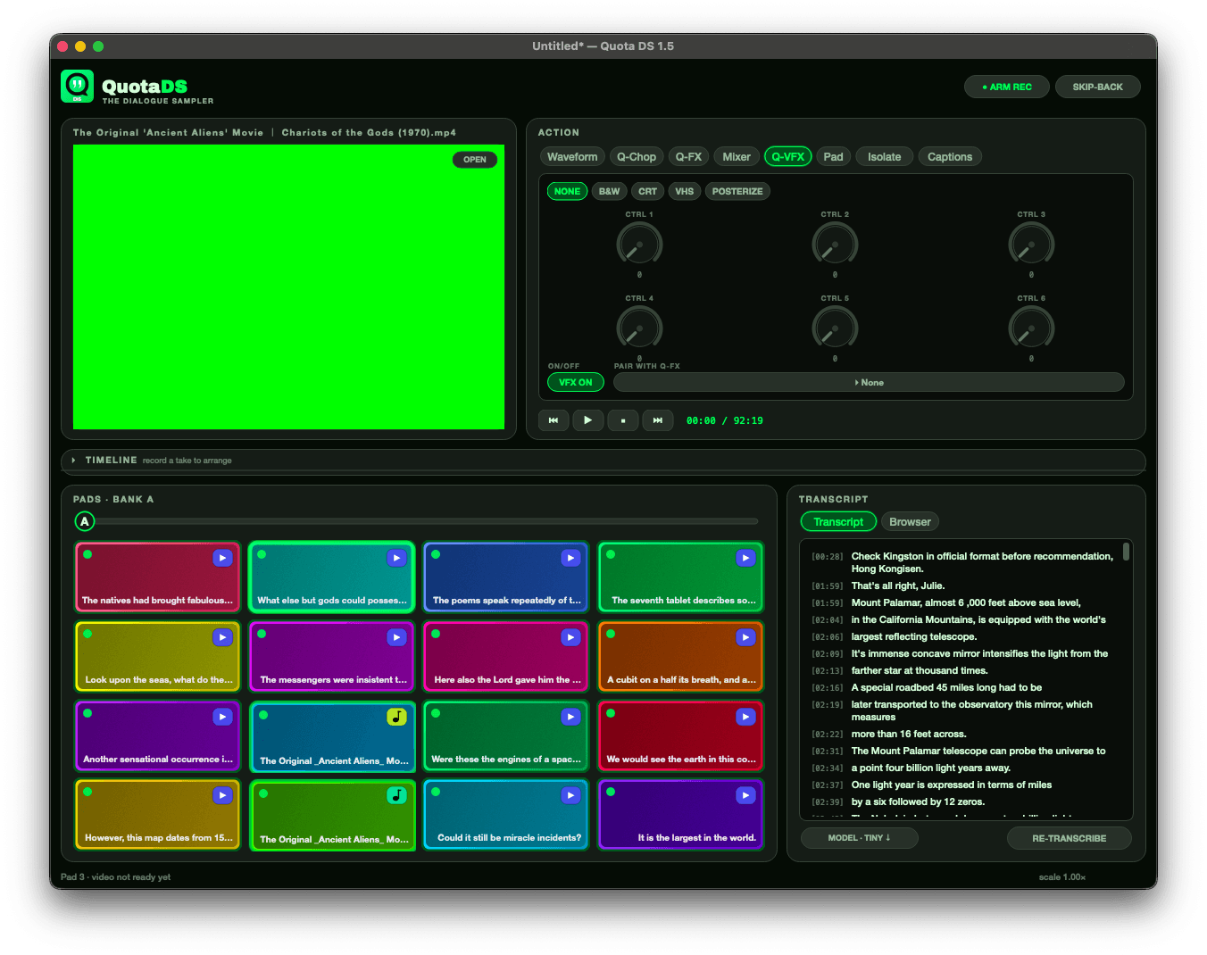Image resolution: width=1207 pixels, height=955 pixels.
Task: Toggle ARM REC recording
Action: 1007,87
